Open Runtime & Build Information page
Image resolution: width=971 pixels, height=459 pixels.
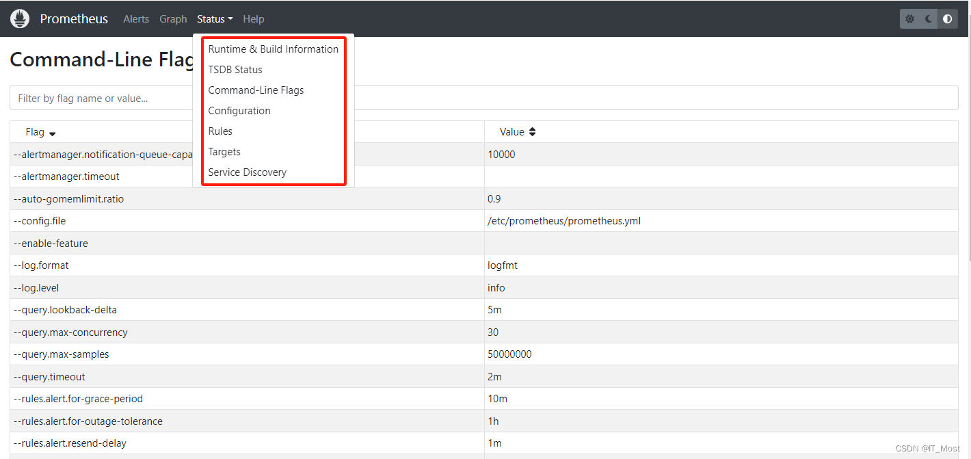pos(274,49)
